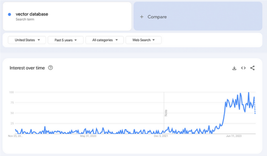
Task: Open the Past 5 years dropdown
Action: coord(65,40)
